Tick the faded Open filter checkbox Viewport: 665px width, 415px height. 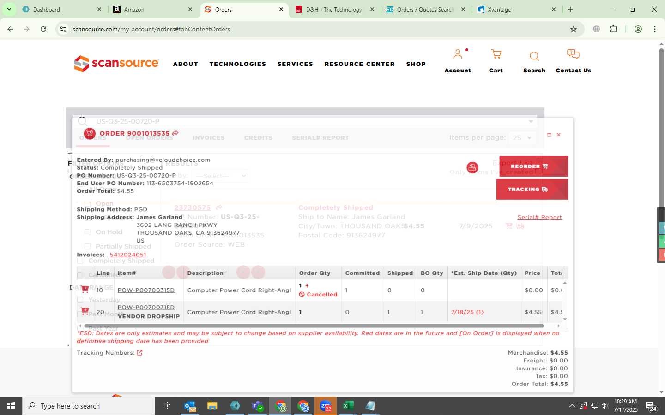pyautogui.click(x=87, y=203)
